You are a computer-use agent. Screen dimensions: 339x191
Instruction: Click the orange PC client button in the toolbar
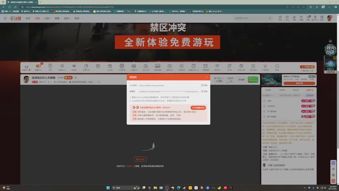tap(307, 67)
